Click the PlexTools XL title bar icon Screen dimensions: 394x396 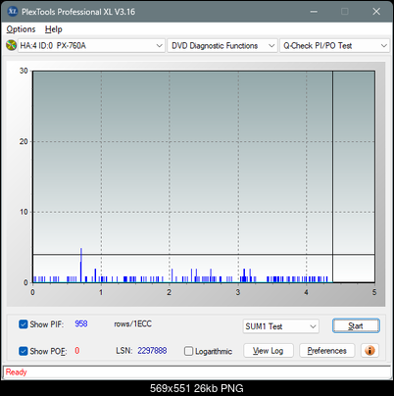pyautogui.click(x=13, y=12)
